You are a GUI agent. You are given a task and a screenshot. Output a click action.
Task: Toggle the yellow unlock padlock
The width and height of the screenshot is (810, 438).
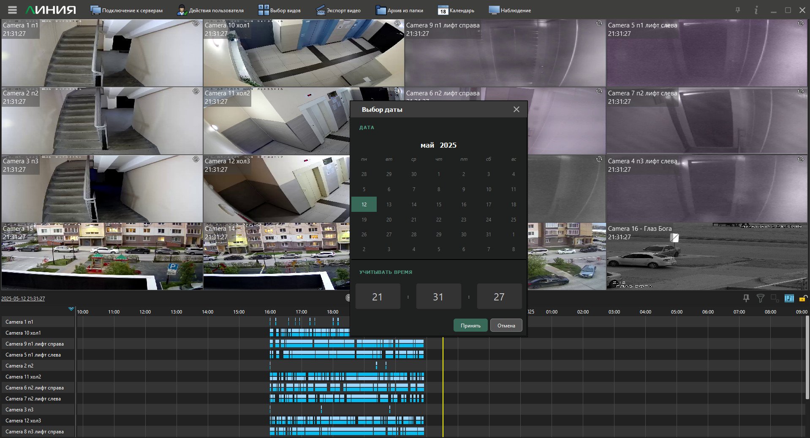(x=803, y=298)
